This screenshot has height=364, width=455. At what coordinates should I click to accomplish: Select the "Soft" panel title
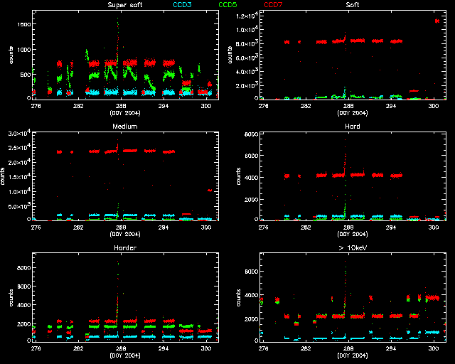[351, 6]
